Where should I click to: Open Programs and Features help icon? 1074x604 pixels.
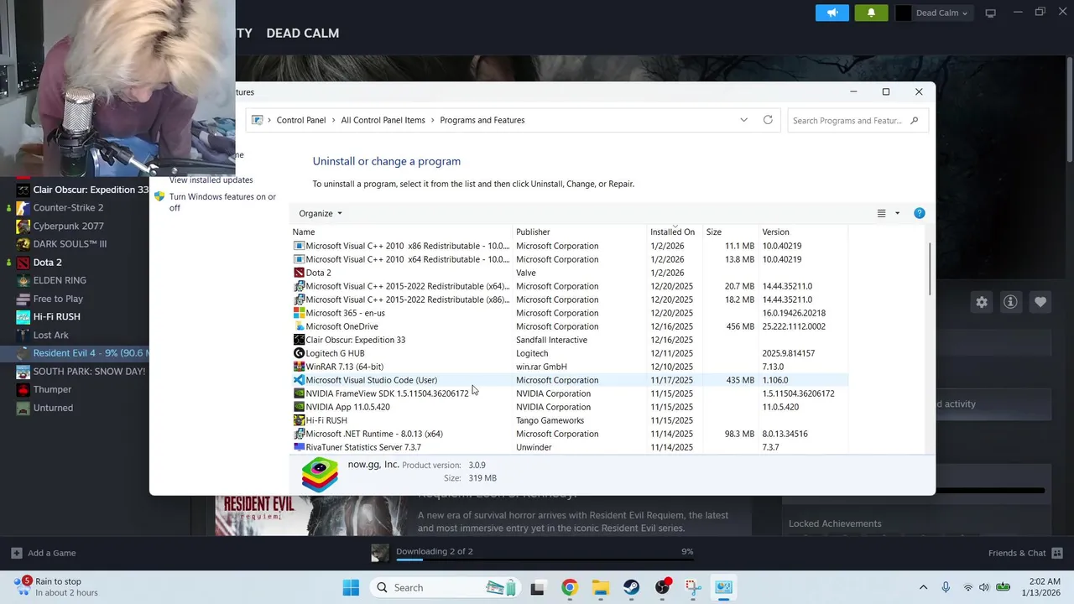(x=919, y=213)
